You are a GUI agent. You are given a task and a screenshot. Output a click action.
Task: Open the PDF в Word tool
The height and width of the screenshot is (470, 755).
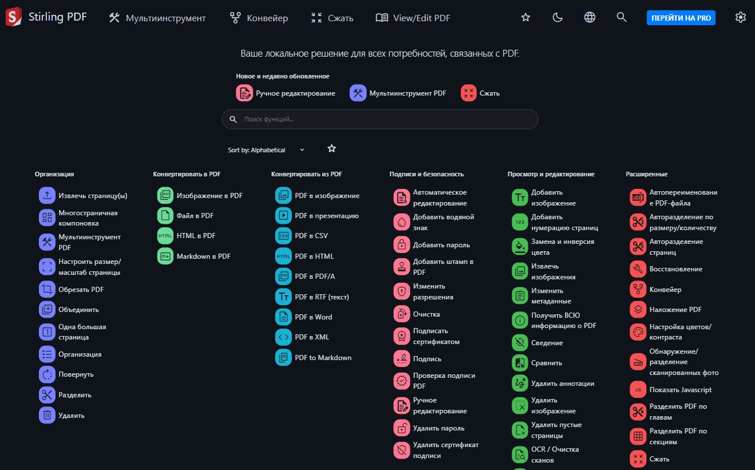tap(304, 317)
